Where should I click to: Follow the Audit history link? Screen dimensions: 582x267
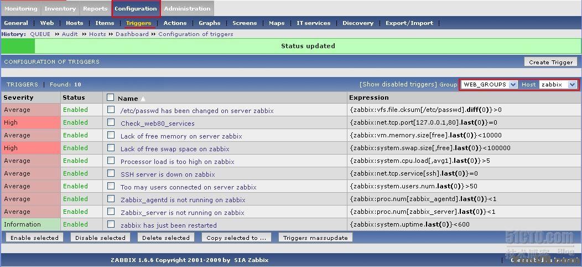[70, 34]
